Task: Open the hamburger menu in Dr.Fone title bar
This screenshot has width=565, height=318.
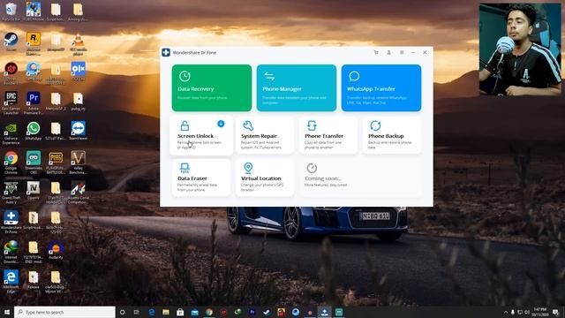Action: point(402,52)
